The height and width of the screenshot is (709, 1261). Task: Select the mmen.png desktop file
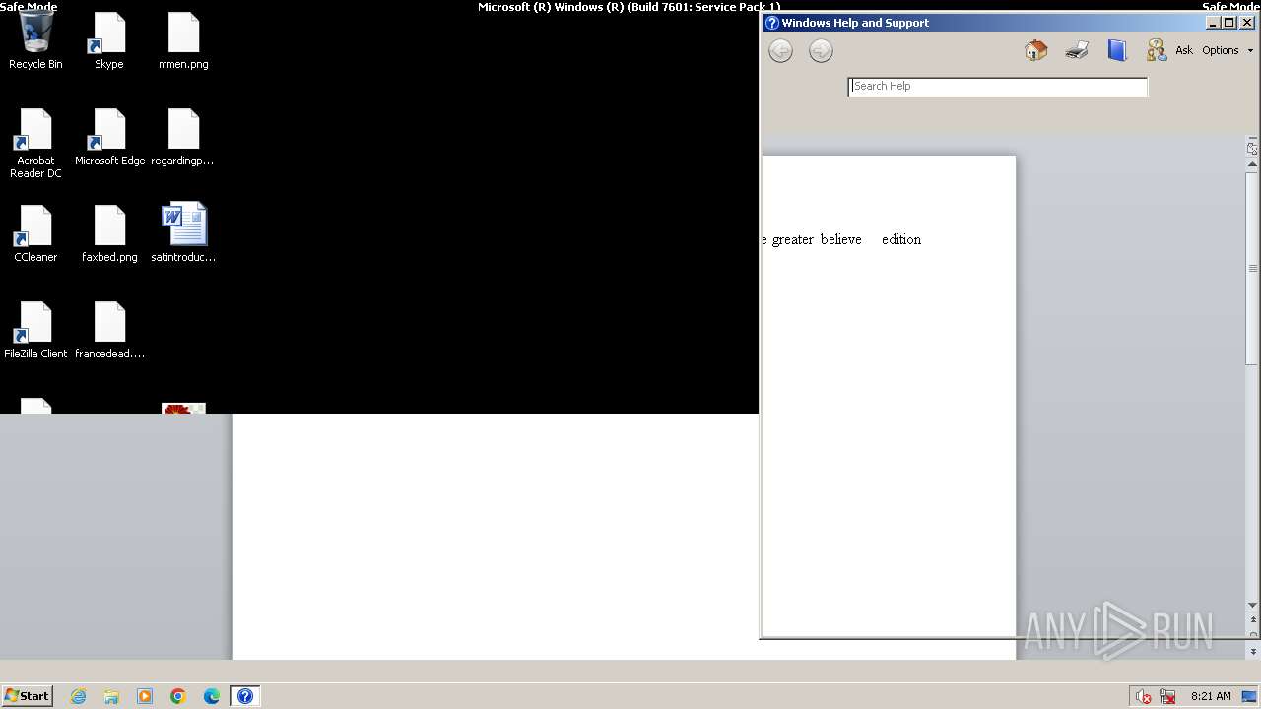[183, 41]
